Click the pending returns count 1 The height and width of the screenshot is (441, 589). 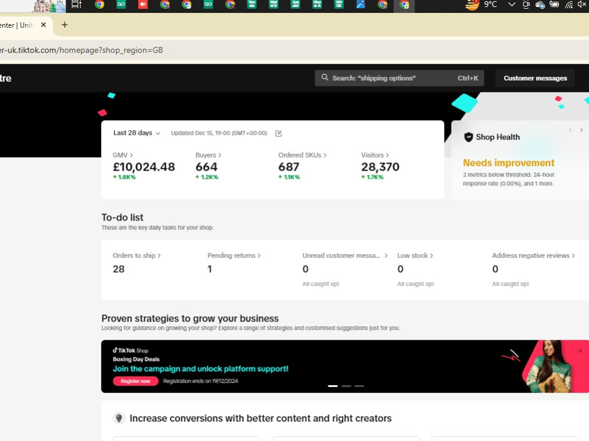coord(210,269)
